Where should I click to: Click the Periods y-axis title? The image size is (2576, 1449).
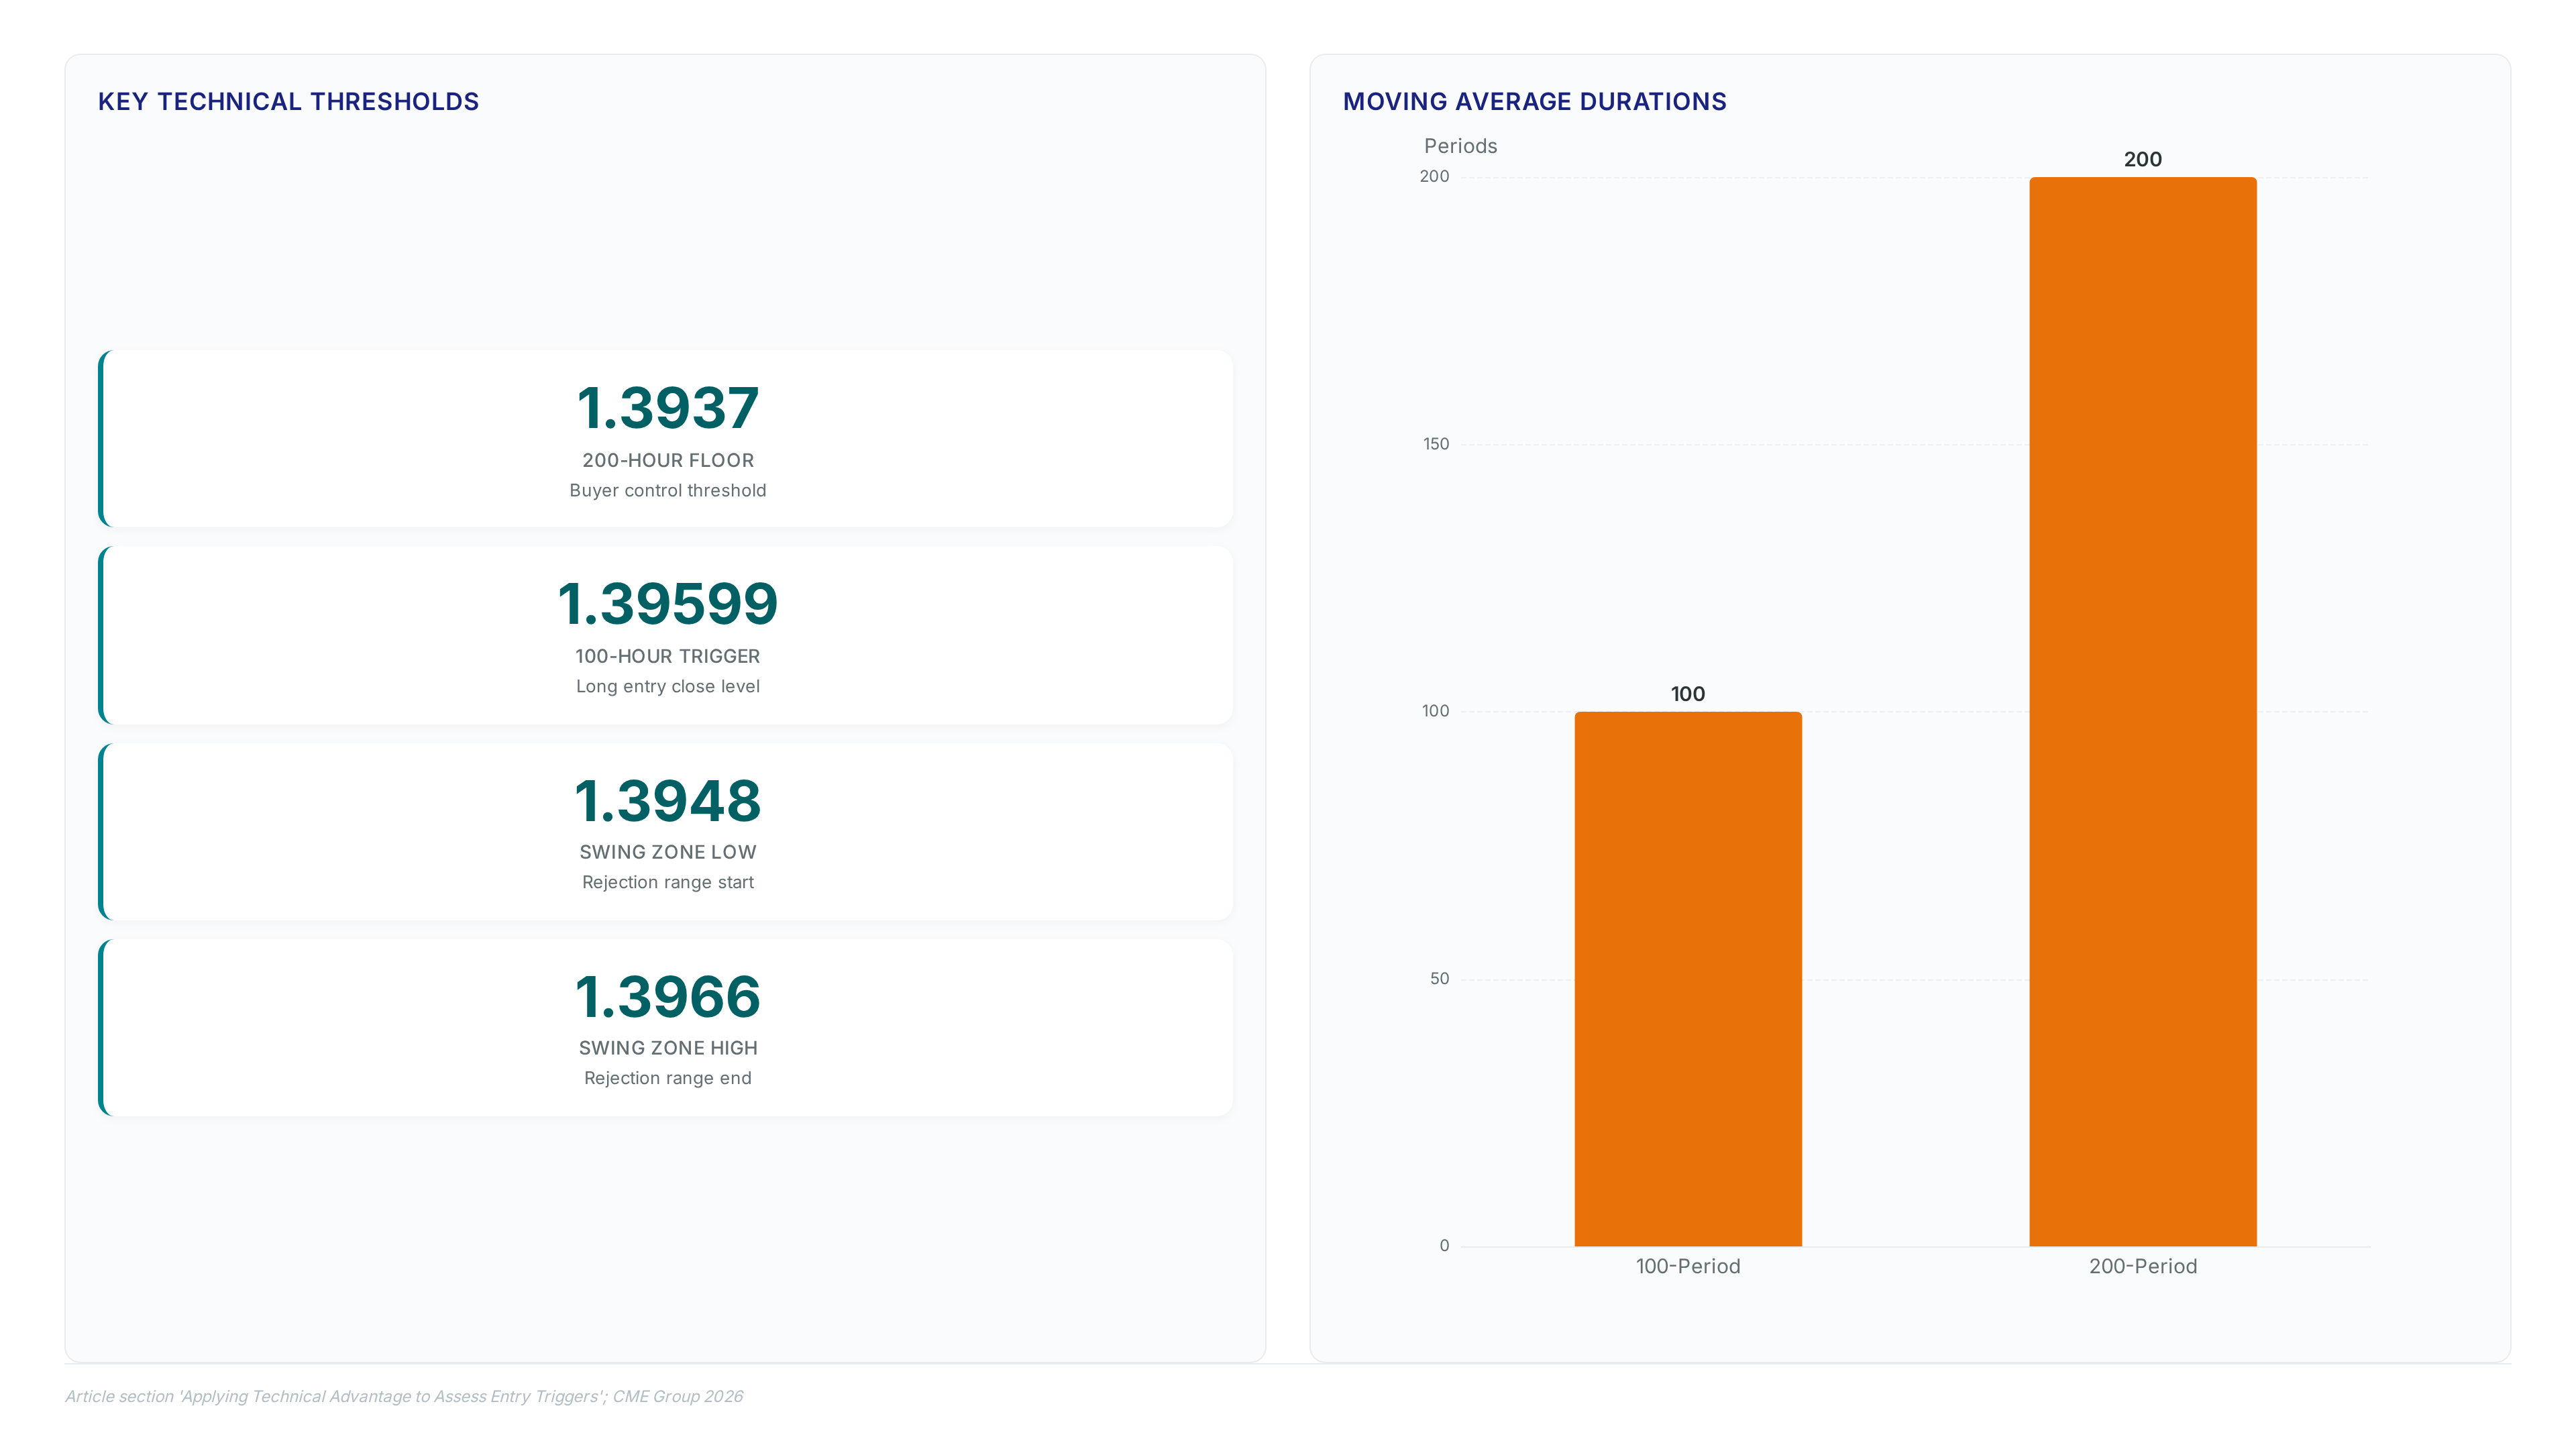(x=1460, y=146)
